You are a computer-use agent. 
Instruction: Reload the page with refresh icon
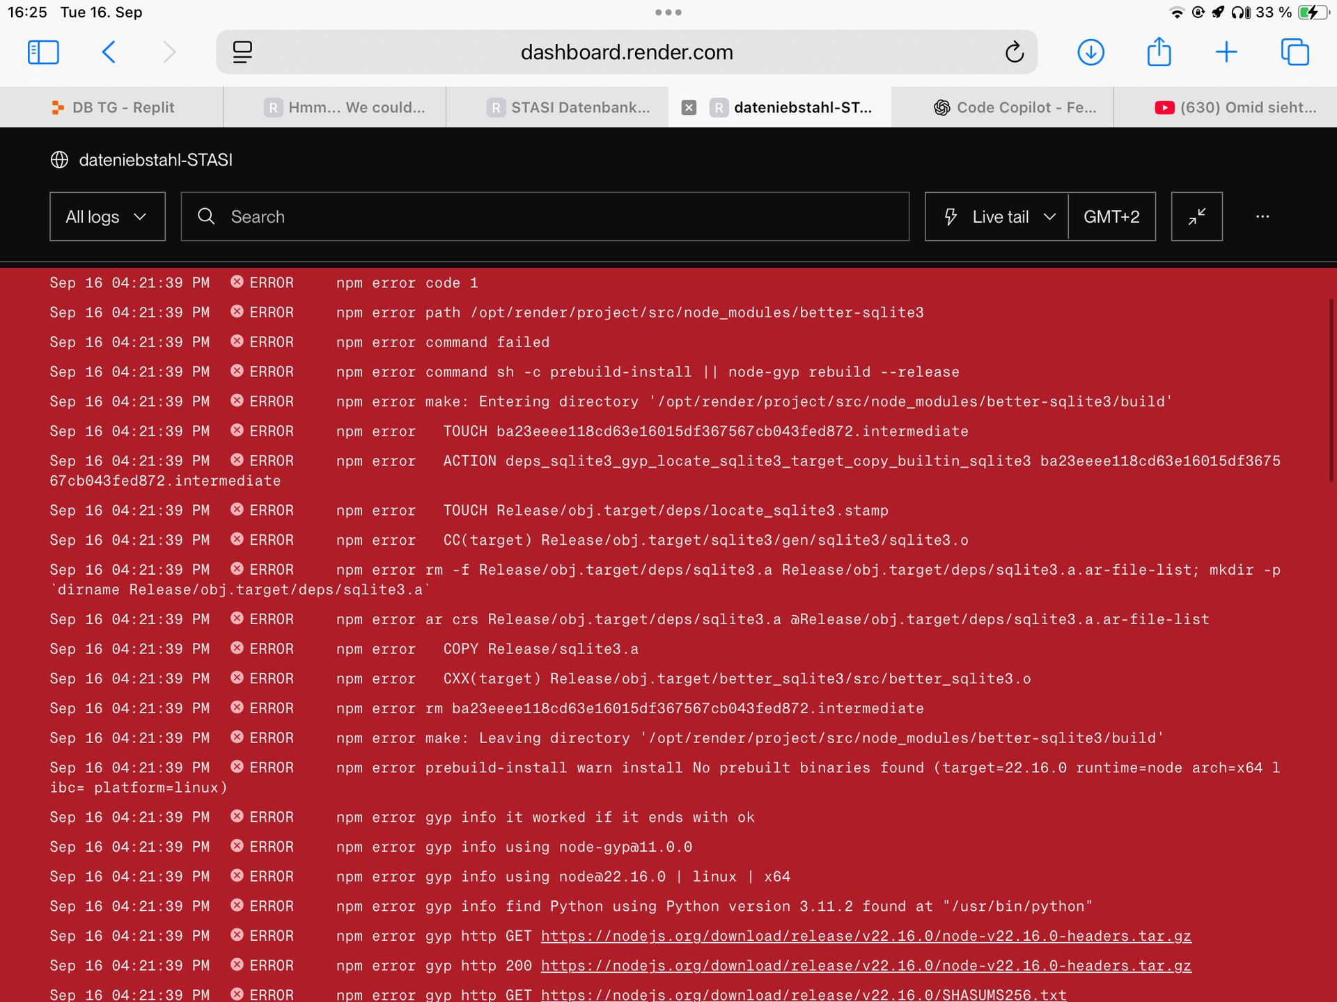click(x=1014, y=52)
